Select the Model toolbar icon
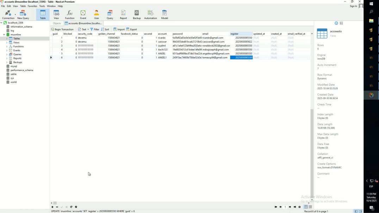The height and width of the screenshot is (213, 379). click(x=164, y=14)
